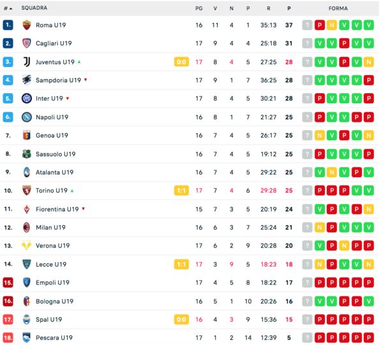The height and width of the screenshot is (345, 383).
Task: Sort standings by the P points header
Action: 289,8
